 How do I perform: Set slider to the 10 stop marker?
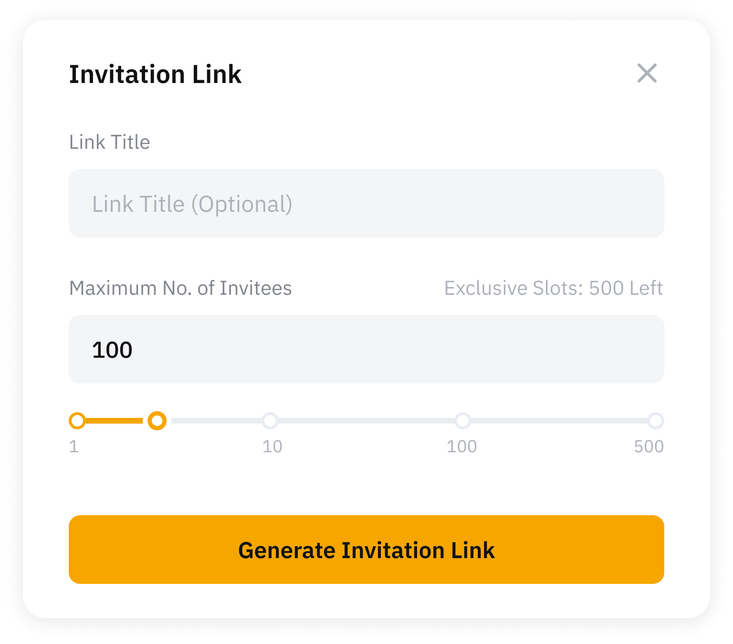270,421
